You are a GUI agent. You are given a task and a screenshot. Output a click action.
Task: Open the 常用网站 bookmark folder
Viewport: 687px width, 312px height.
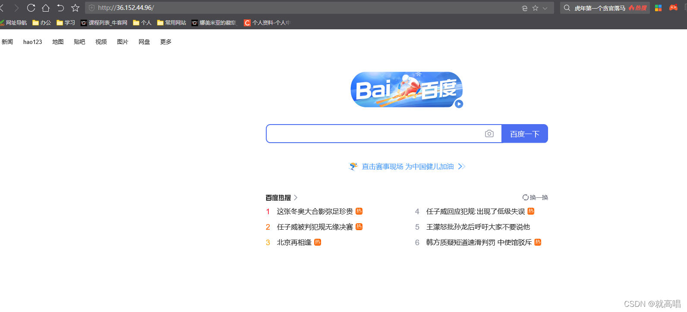tap(172, 23)
